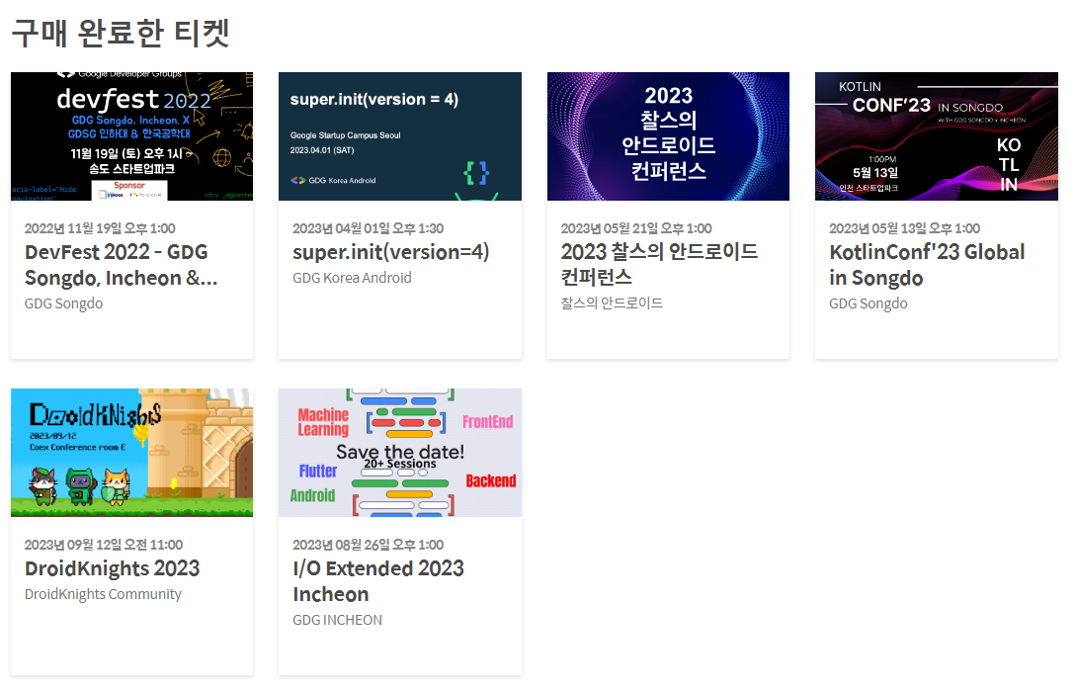
Task: Select organizer GDG Songdo under KotlinConf'23
Action: tap(868, 303)
